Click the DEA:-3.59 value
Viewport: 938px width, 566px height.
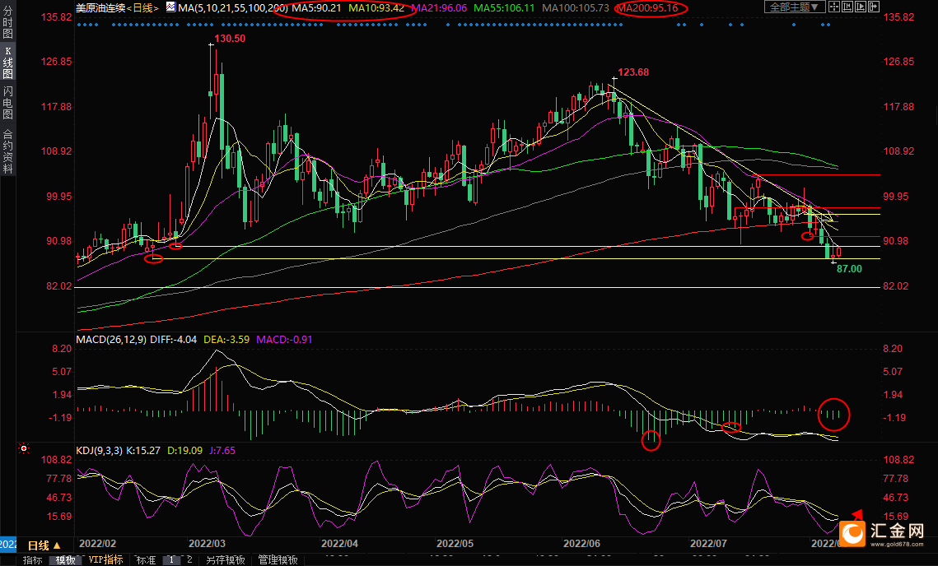click(x=226, y=340)
